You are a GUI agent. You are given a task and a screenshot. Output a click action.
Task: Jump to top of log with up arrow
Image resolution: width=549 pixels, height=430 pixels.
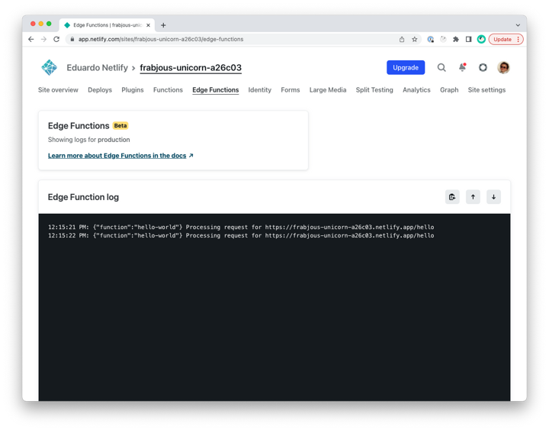(x=473, y=197)
